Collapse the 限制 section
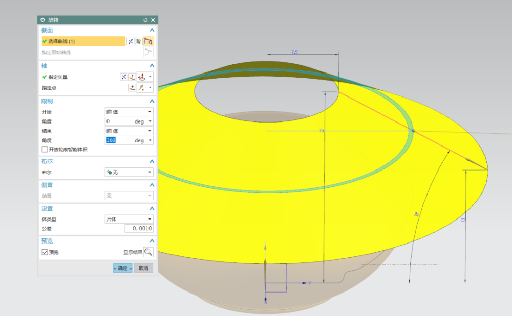Viewport: 512px width, 316px height. pos(152,101)
